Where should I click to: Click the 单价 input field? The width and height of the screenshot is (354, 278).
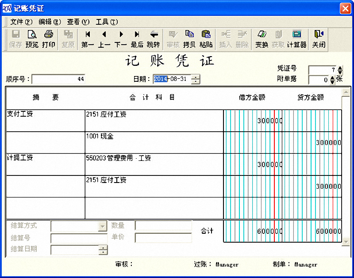pos(163,238)
